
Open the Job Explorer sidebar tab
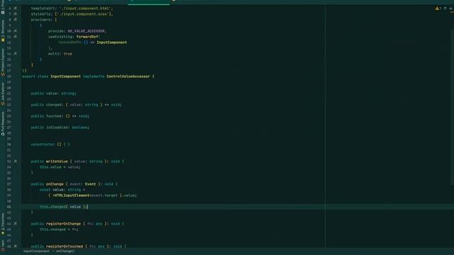click(3, 93)
